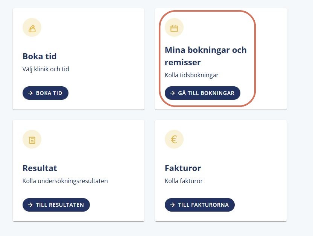The height and width of the screenshot is (236, 313).
Task: Go to bookings with GÅ TILL BOKNINGAR
Action: [202, 93]
